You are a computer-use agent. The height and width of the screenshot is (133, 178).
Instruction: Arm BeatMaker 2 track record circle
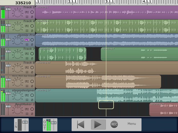pyautogui.click(x=32, y=109)
